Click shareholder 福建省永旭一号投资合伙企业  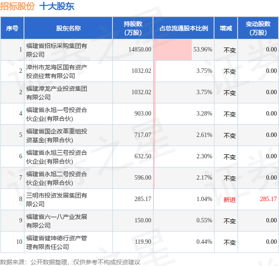pos(57,114)
